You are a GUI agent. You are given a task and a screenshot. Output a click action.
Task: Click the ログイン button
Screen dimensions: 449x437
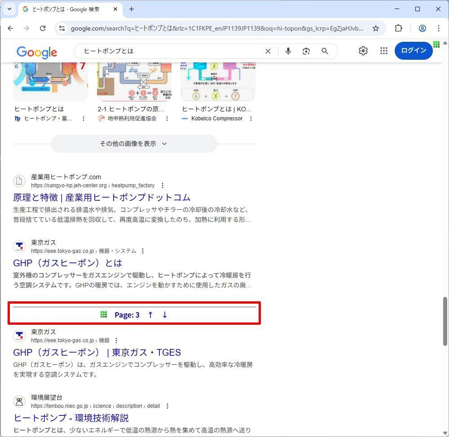point(414,51)
